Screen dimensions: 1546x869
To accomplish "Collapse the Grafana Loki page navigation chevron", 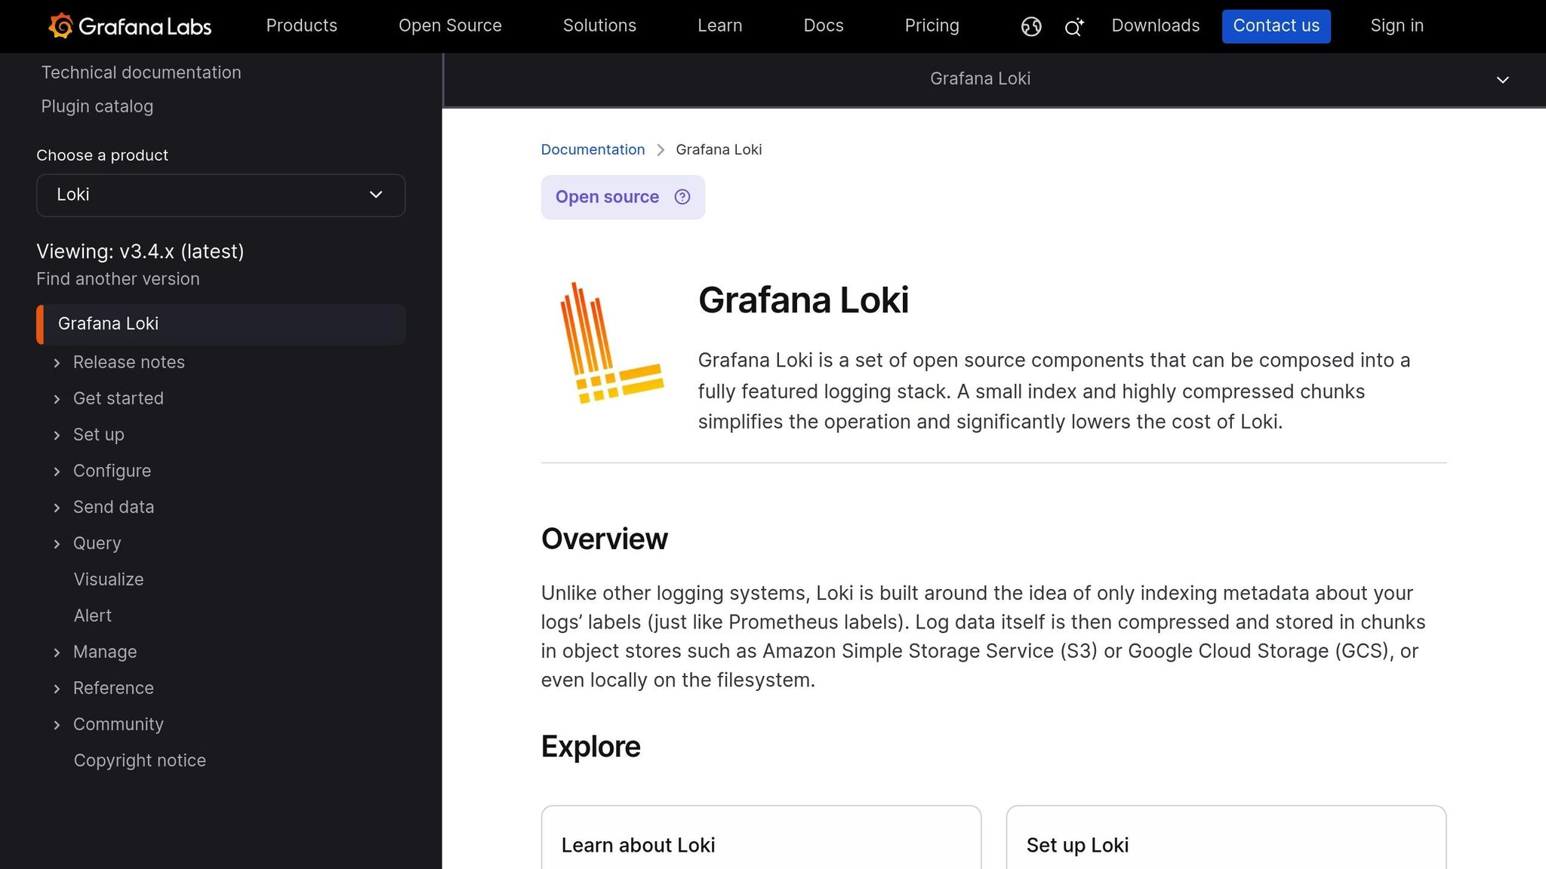I will 1503,79.
